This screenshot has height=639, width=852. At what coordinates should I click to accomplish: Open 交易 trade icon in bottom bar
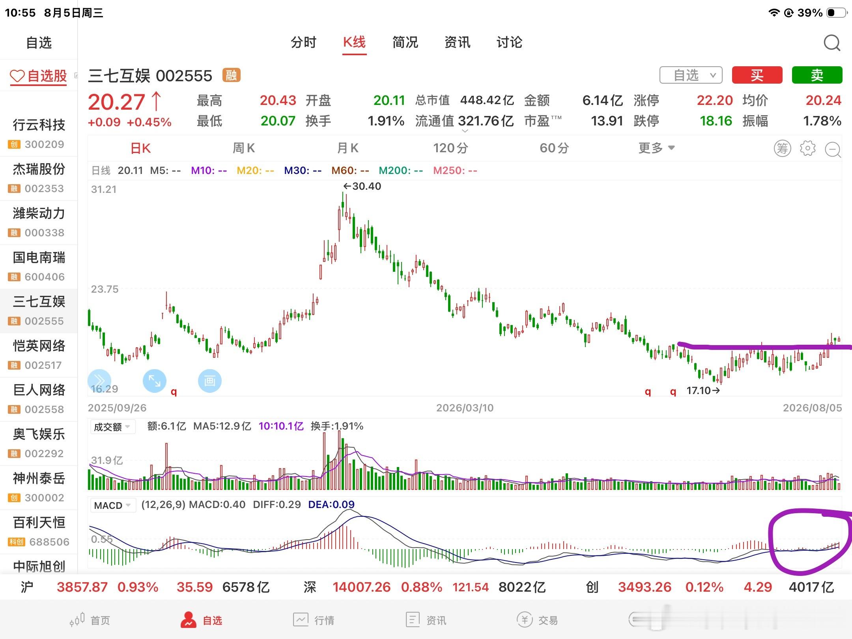(x=537, y=620)
